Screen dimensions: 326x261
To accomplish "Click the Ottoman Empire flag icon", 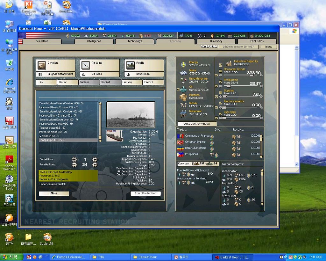I will 181,142.
